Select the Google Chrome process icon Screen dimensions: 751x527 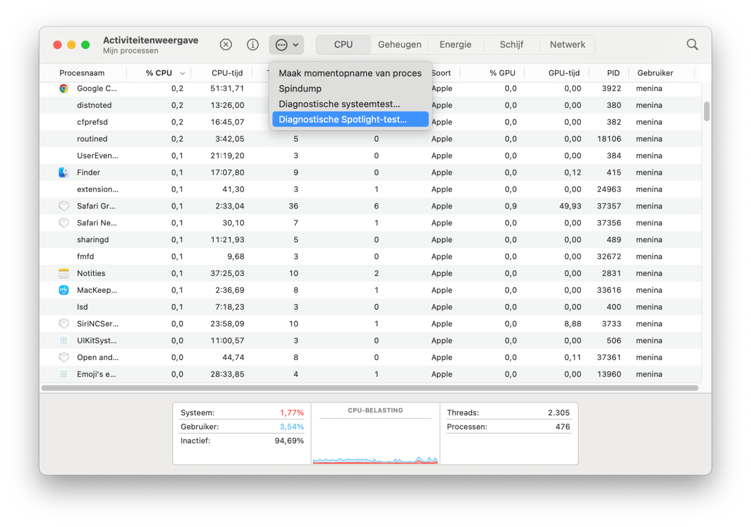pos(63,89)
